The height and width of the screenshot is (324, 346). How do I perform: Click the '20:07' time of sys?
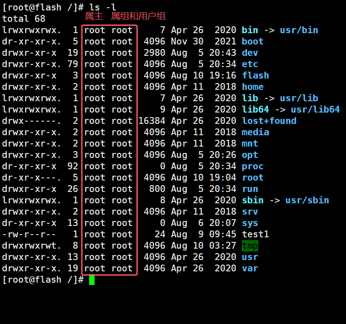click(x=223, y=223)
